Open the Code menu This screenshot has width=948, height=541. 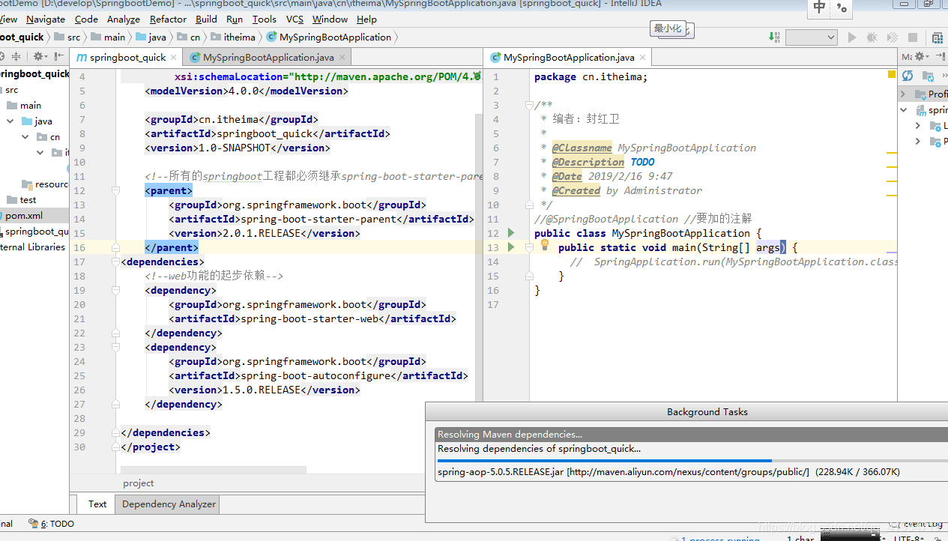point(86,19)
